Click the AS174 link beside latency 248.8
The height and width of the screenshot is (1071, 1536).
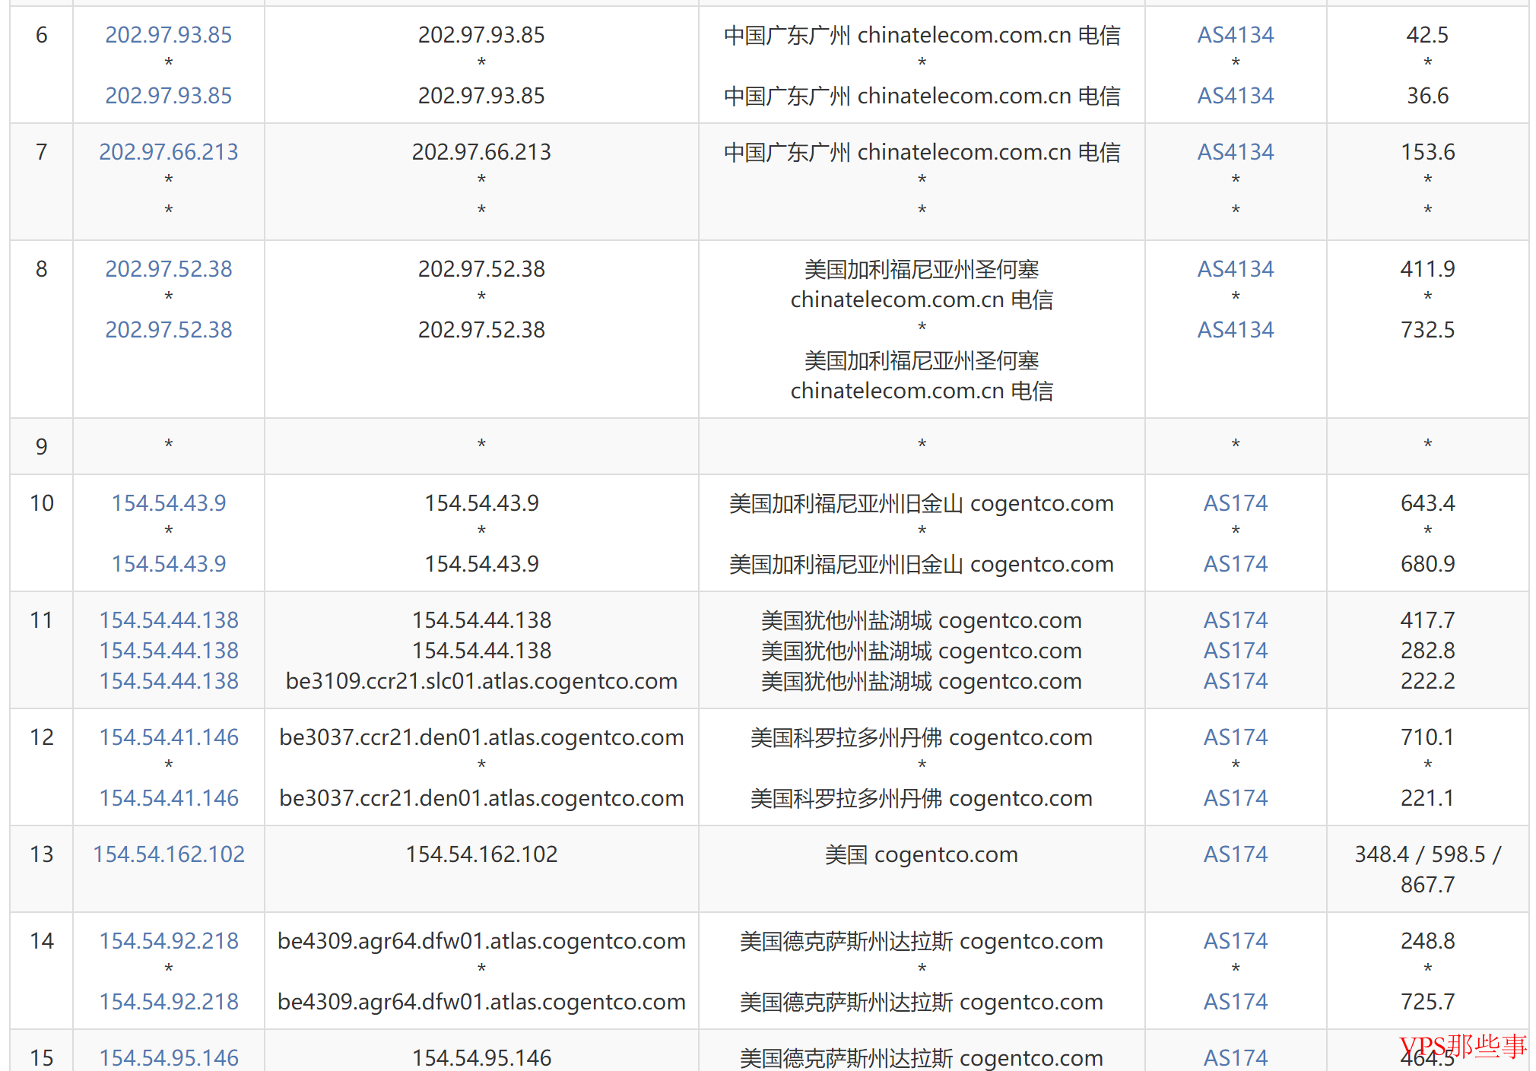[x=1236, y=941]
